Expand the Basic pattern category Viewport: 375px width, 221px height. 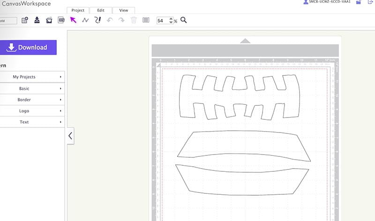pos(31,88)
